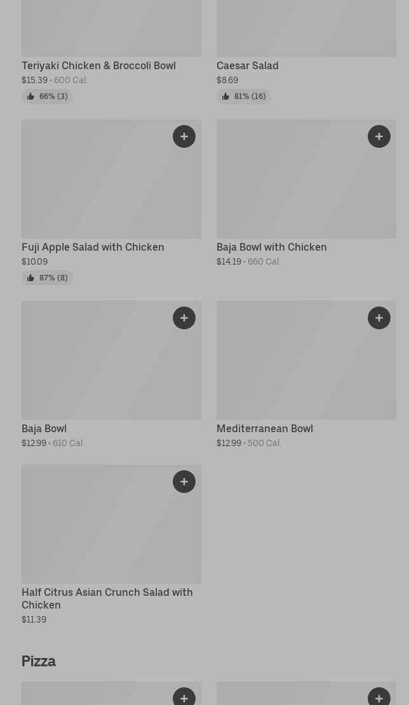Image resolution: width=409 pixels, height=705 pixels.
Task: Add Baja Bowl with Chicken to cart
Action: point(379,136)
